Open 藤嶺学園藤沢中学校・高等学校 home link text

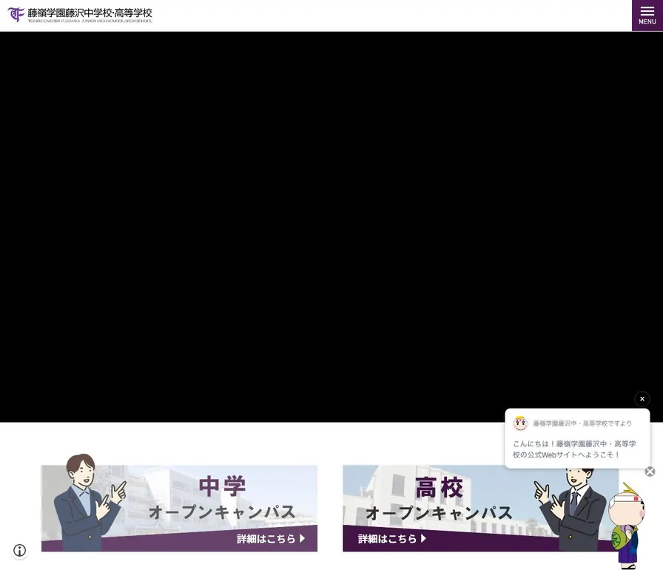[x=90, y=13]
